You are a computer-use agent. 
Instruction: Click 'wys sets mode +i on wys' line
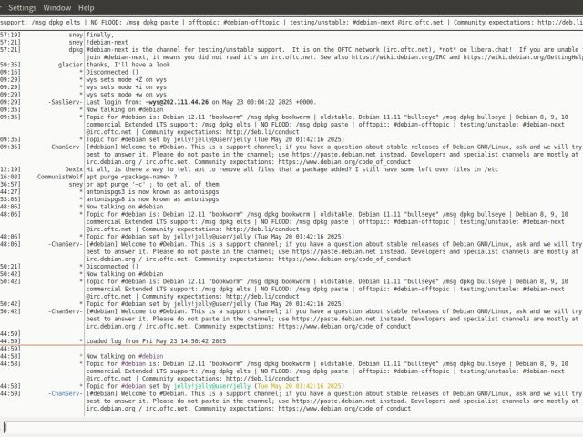pos(127,87)
